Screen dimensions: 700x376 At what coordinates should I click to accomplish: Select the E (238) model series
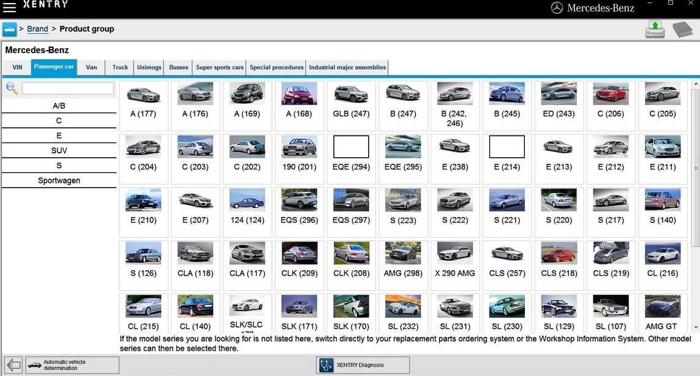455,158
